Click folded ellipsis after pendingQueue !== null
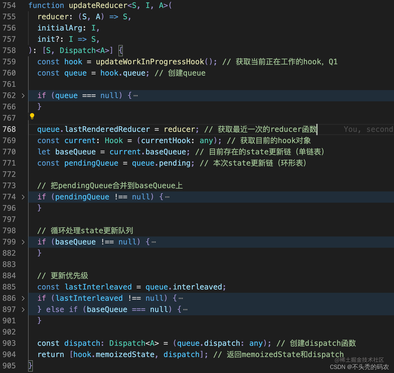The width and height of the screenshot is (394, 373). tap(167, 197)
